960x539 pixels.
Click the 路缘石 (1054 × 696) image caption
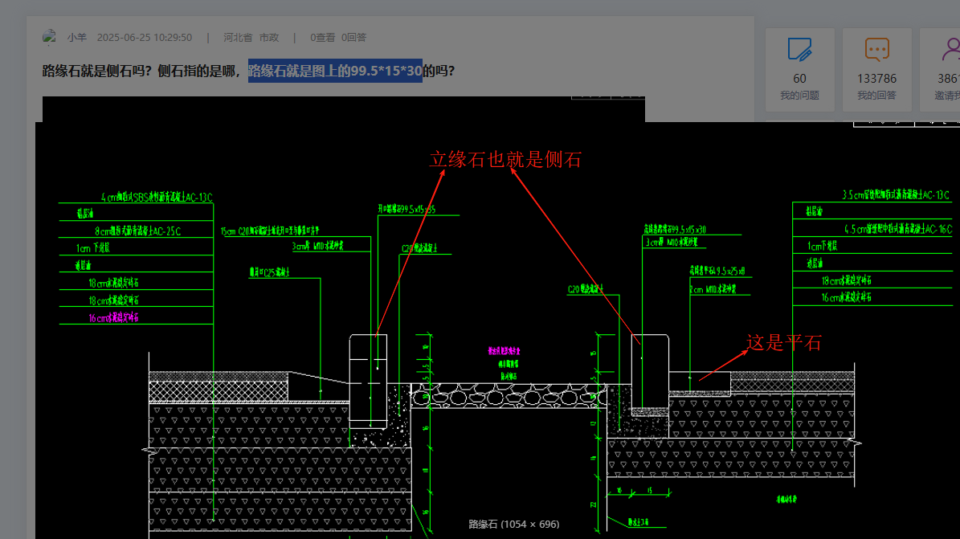pos(513,525)
